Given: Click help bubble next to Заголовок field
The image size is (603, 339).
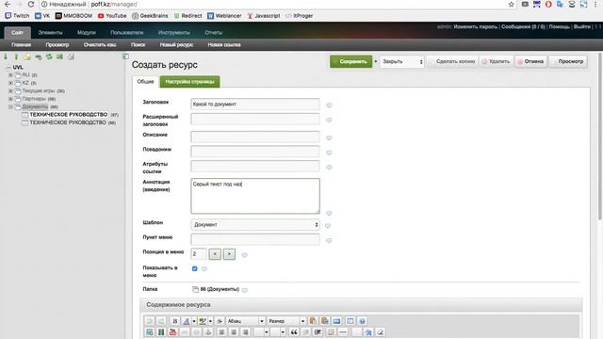Looking at the screenshot, I should 329,105.
